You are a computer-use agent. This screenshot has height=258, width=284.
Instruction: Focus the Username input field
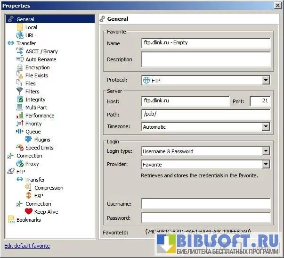206,204
